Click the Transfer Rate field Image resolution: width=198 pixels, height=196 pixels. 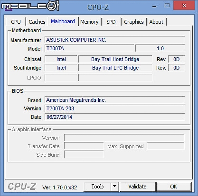point(84,146)
